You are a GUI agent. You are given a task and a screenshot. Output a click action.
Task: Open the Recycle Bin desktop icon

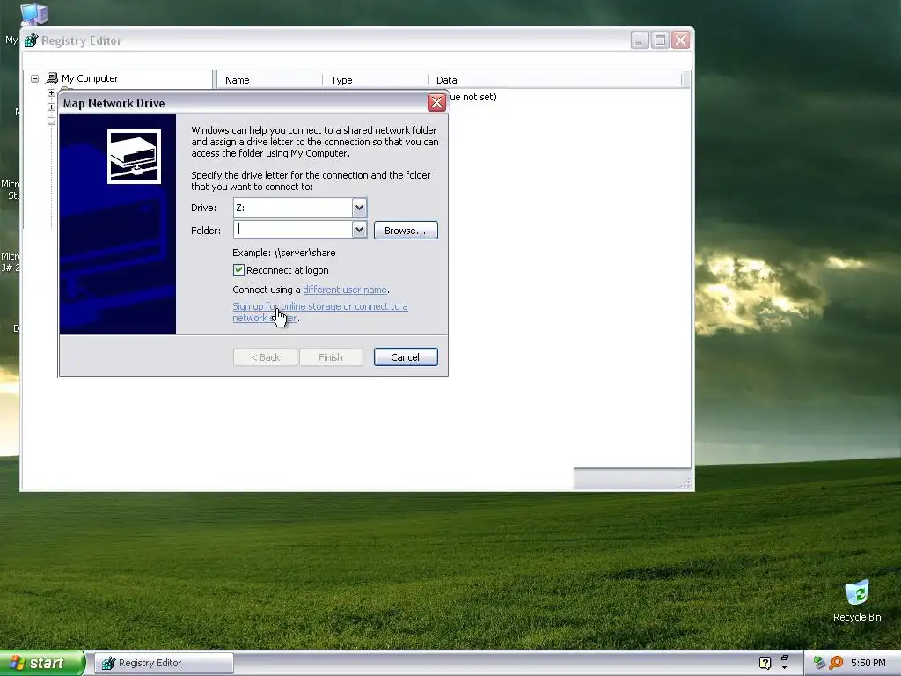(x=857, y=592)
